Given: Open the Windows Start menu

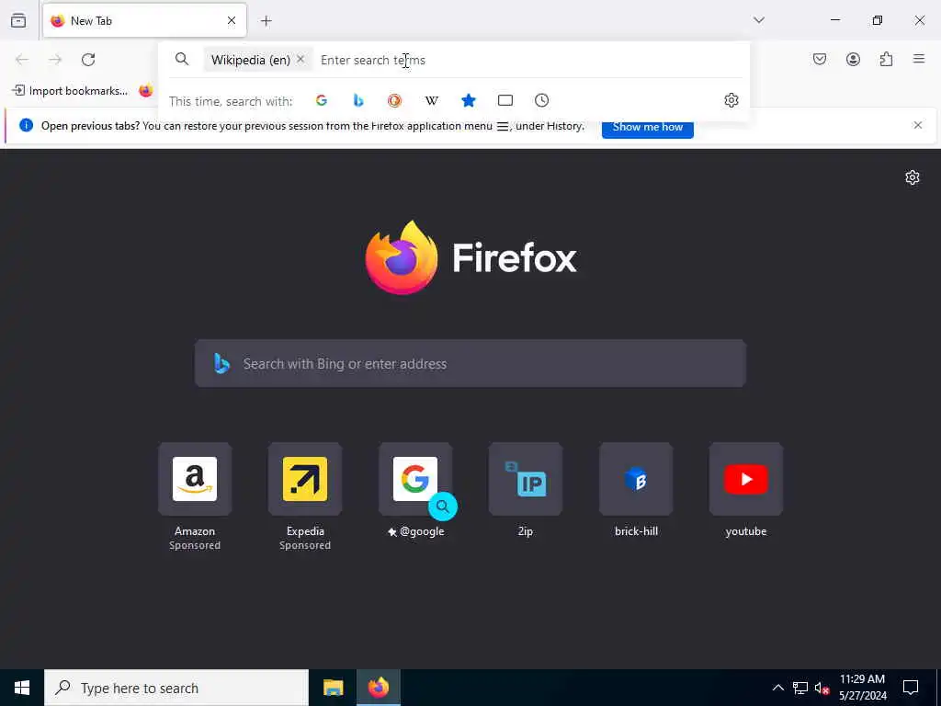Looking at the screenshot, I should (22, 688).
